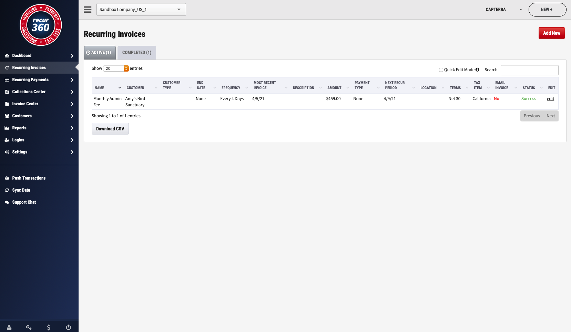Image resolution: width=571 pixels, height=332 pixels.
Task: Select the ACTIVE tab
Action: [x=100, y=52]
